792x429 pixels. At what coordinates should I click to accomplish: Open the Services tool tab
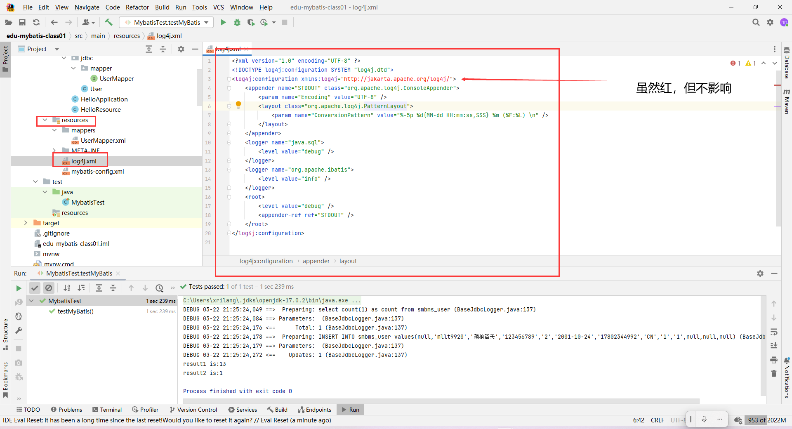point(243,410)
